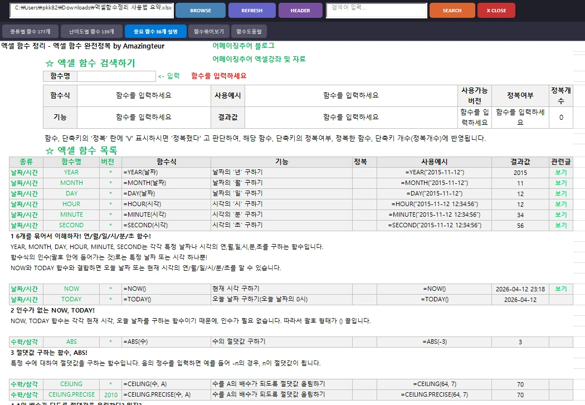The image size is (585, 405).
Task: Click 보기 link in the MONTH row
Action: pos(560,183)
